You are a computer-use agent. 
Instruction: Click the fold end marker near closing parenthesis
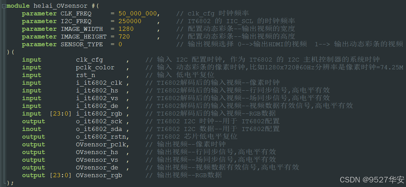(x=4, y=182)
